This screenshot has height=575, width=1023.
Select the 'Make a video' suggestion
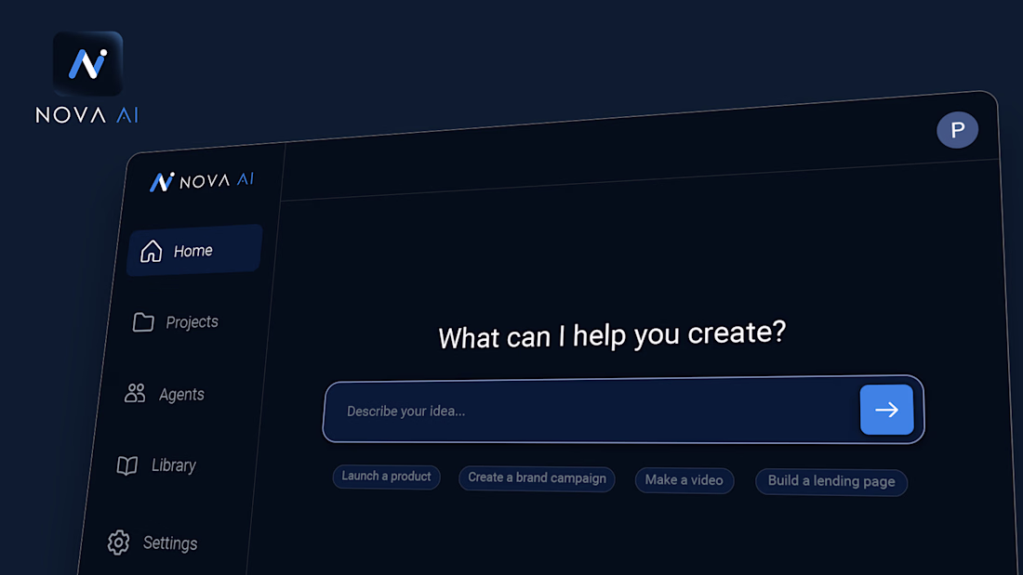pos(684,480)
